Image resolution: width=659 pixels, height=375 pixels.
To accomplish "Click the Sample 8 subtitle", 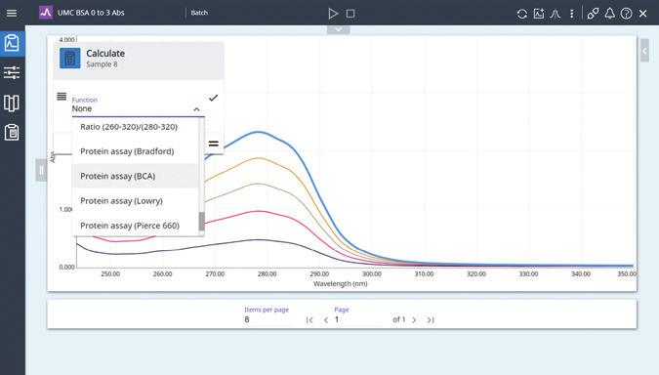I will point(102,64).
